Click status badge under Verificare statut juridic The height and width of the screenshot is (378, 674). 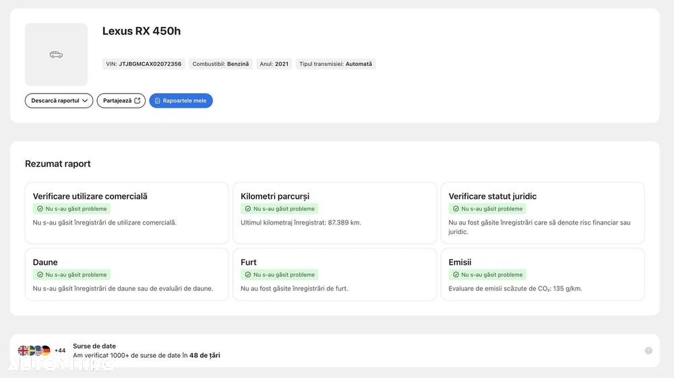(487, 209)
